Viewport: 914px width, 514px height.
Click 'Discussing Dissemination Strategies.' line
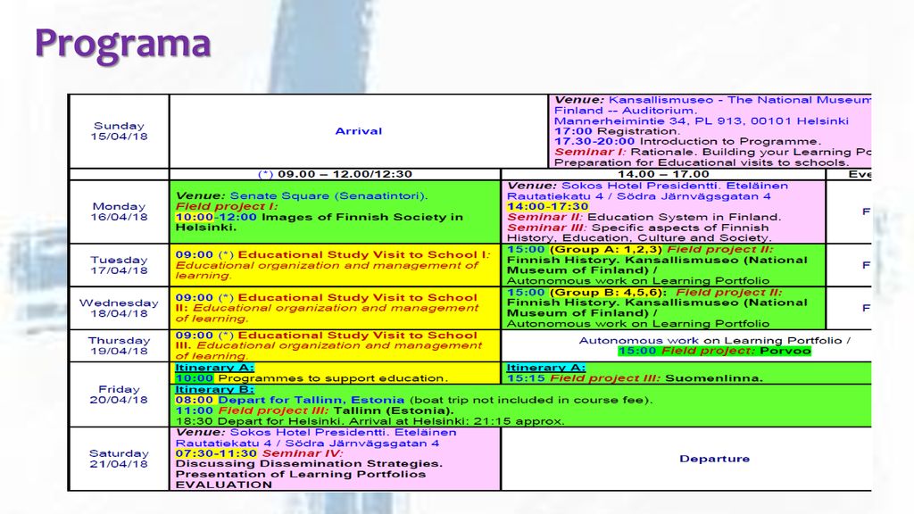pos(309,464)
